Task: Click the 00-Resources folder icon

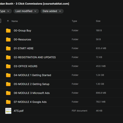Action: [8, 39]
